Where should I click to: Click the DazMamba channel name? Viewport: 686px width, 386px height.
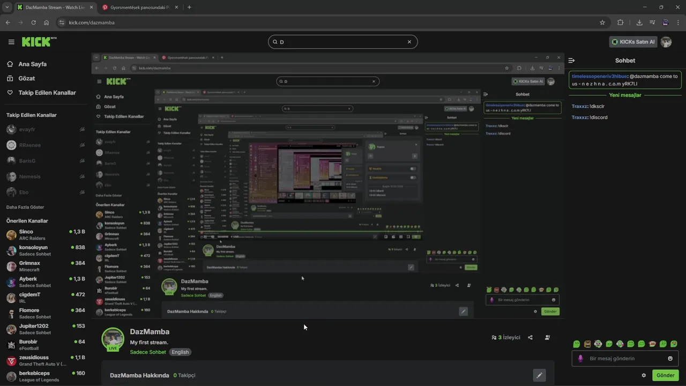pos(150,332)
